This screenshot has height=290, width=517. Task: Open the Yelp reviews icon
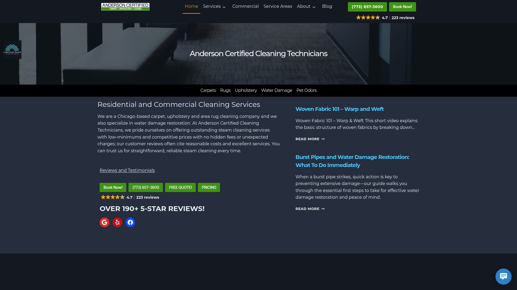coord(117,222)
